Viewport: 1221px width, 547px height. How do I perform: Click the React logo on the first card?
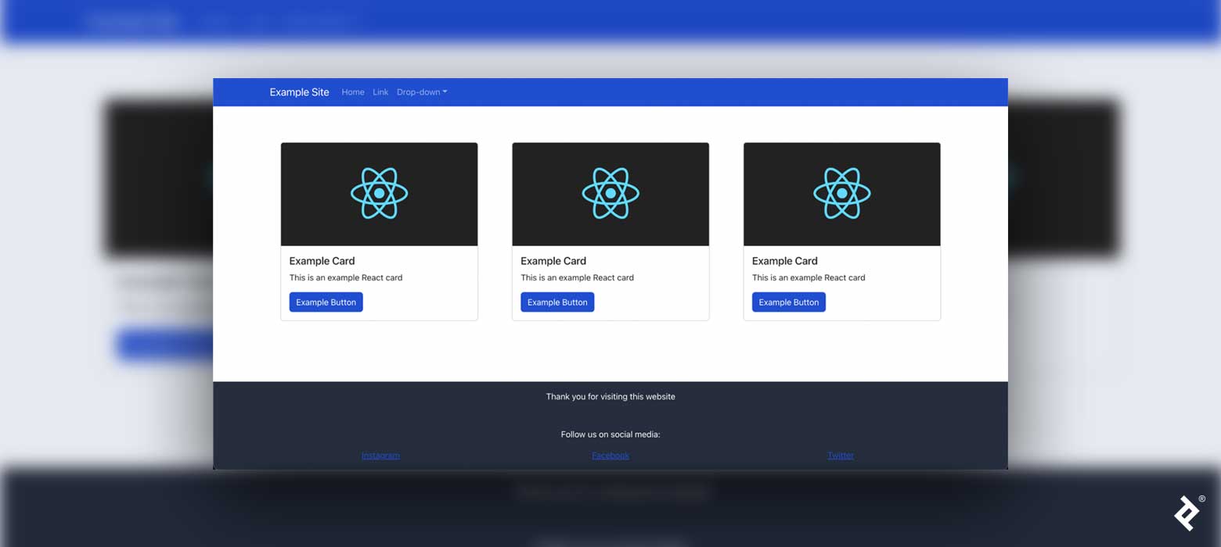[379, 191]
